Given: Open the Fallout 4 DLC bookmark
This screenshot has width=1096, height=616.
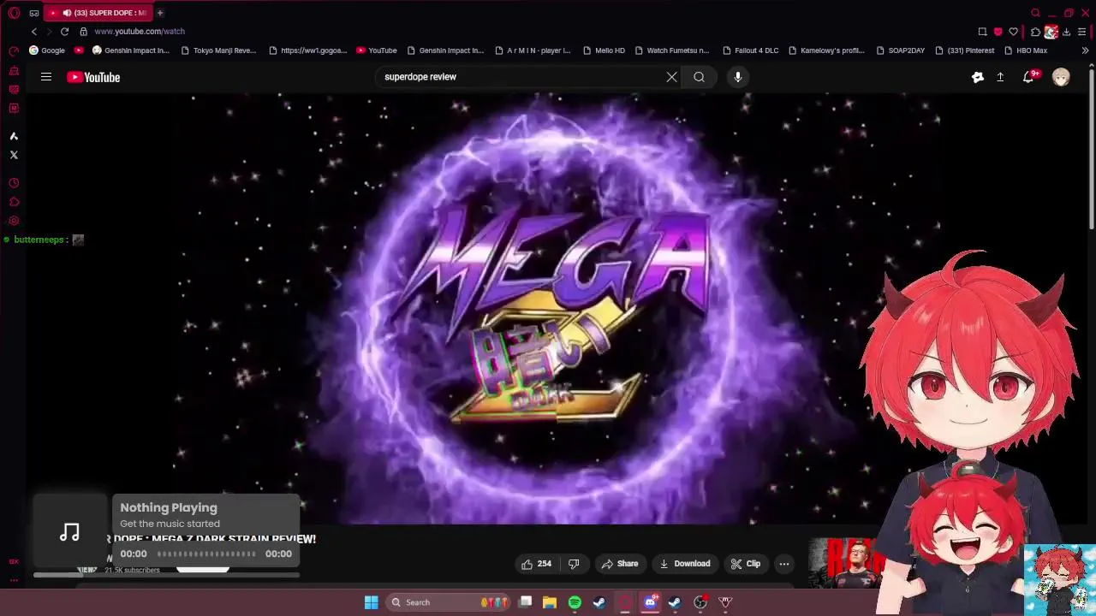Looking at the screenshot, I should click(x=750, y=50).
